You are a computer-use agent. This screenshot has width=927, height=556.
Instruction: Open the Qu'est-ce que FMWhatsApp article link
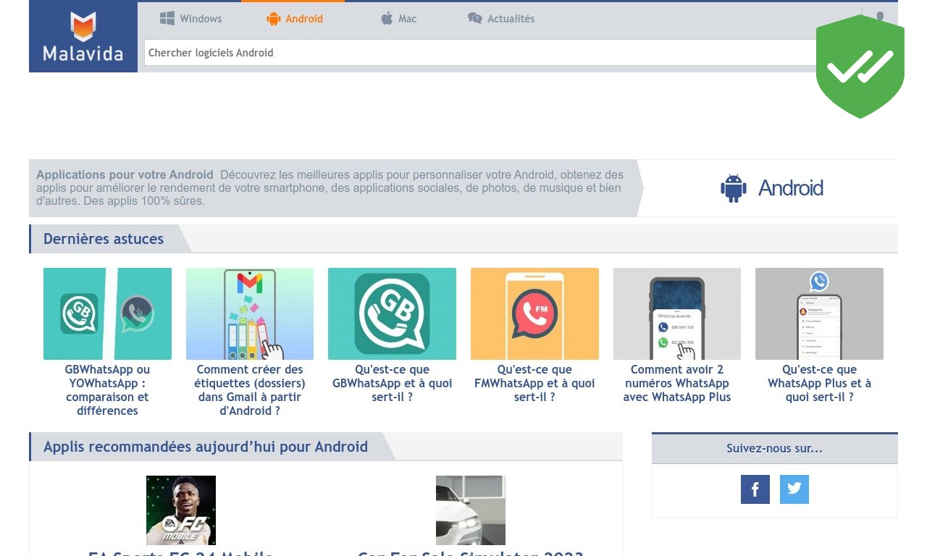pos(534,384)
